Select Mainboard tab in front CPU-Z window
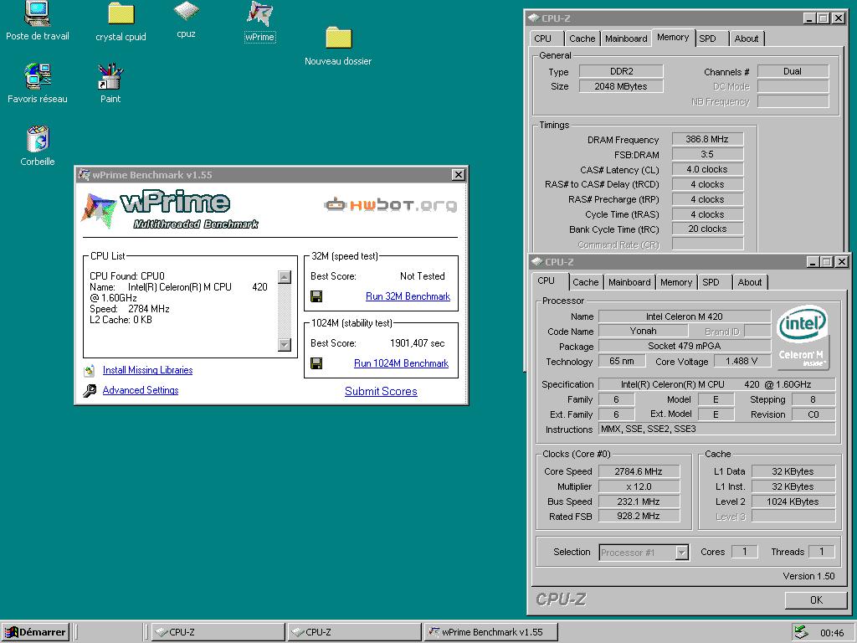The image size is (857, 643). 629,282
